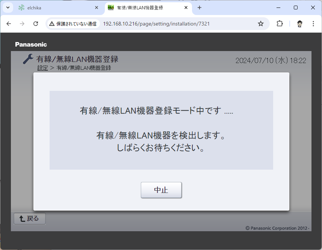Close the 有線/無線LAN機器登録 tab
Screen dimensions: 322x250
pyautogui.click(x=186, y=8)
